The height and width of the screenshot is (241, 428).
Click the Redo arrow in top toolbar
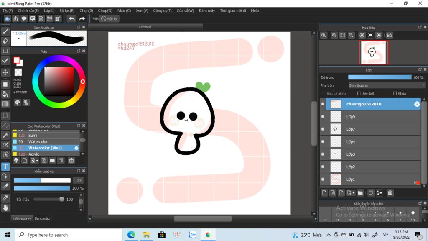82,18
